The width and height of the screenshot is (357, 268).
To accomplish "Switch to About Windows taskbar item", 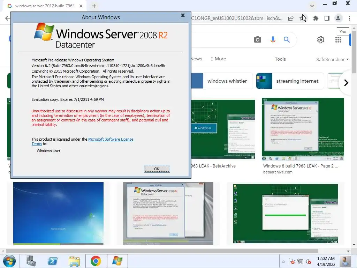I will click(117, 261).
